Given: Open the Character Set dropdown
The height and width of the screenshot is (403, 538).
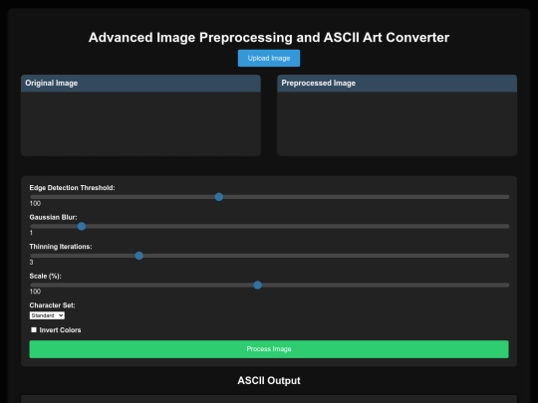Looking at the screenshot, I should [47, 315].
